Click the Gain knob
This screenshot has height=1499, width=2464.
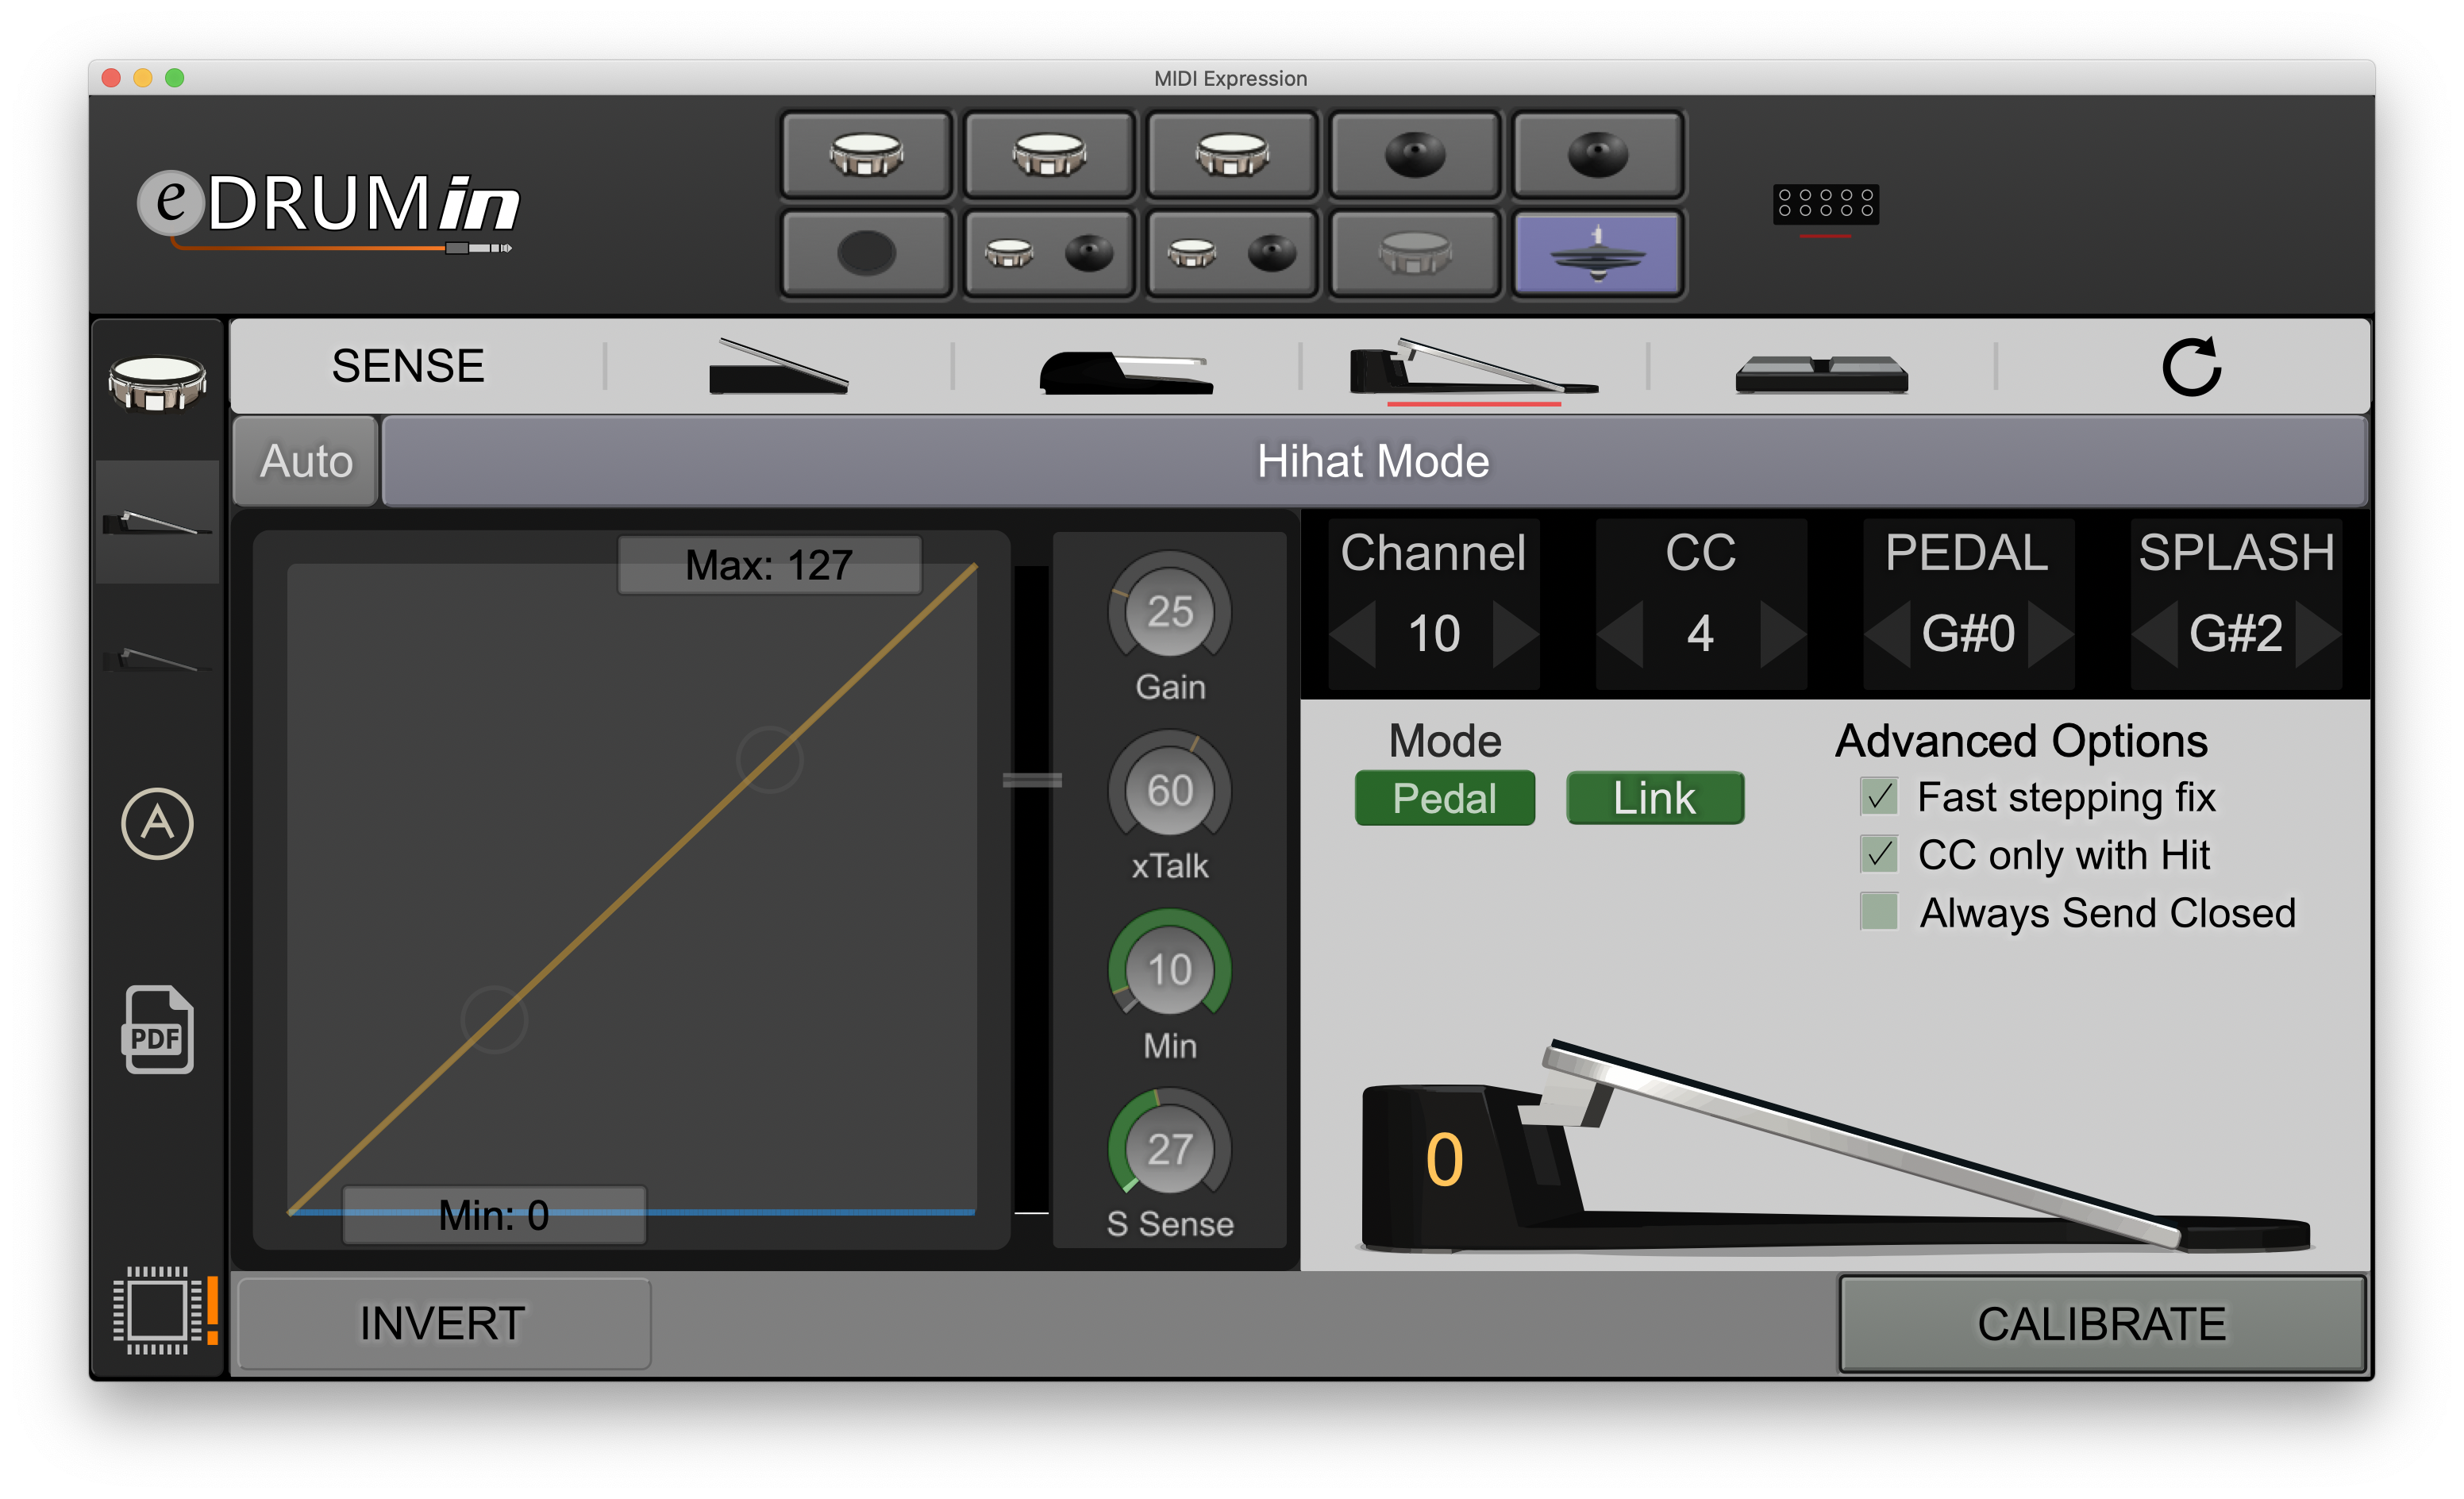(1169, 612)
